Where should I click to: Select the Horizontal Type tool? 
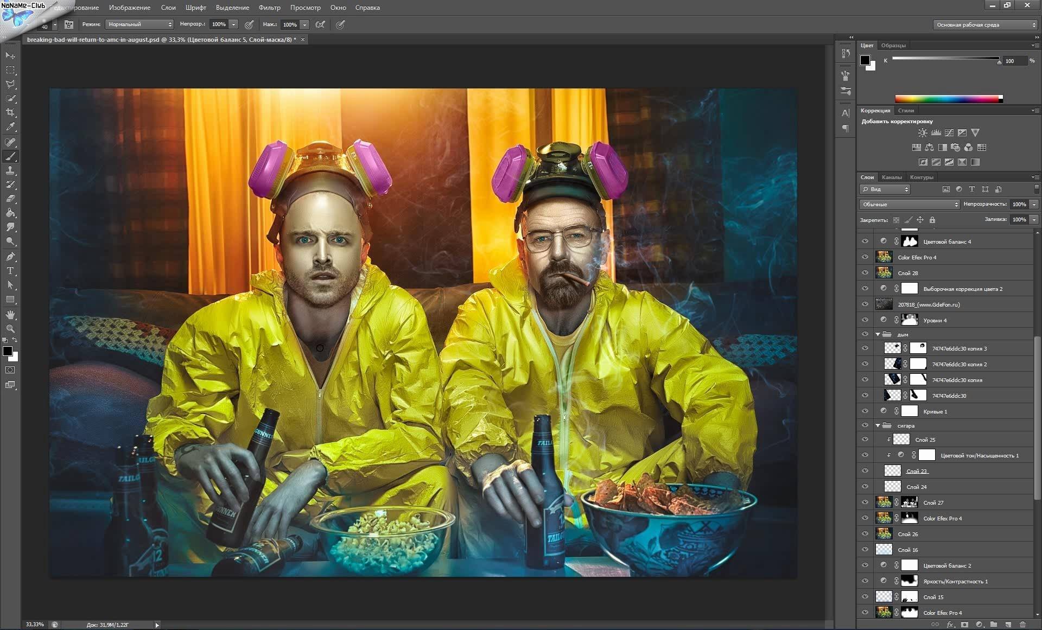(10, 270)
